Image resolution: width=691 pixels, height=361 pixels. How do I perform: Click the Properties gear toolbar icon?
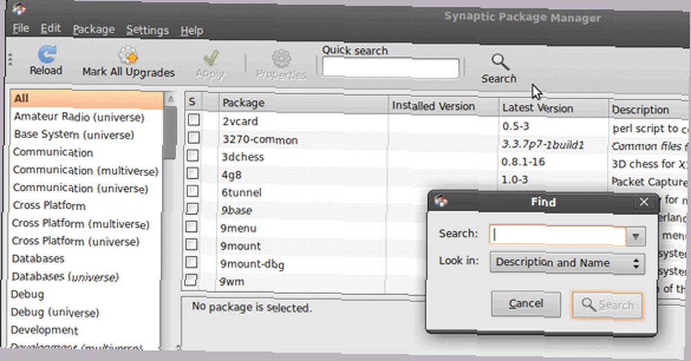click(281, 59)
